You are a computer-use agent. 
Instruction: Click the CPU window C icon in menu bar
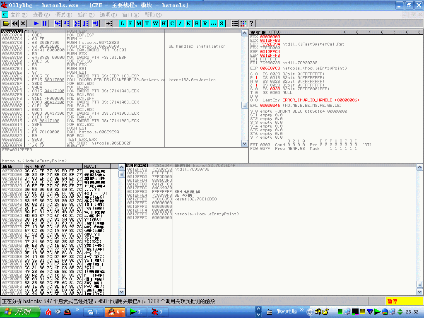click(x=5, y=14)
